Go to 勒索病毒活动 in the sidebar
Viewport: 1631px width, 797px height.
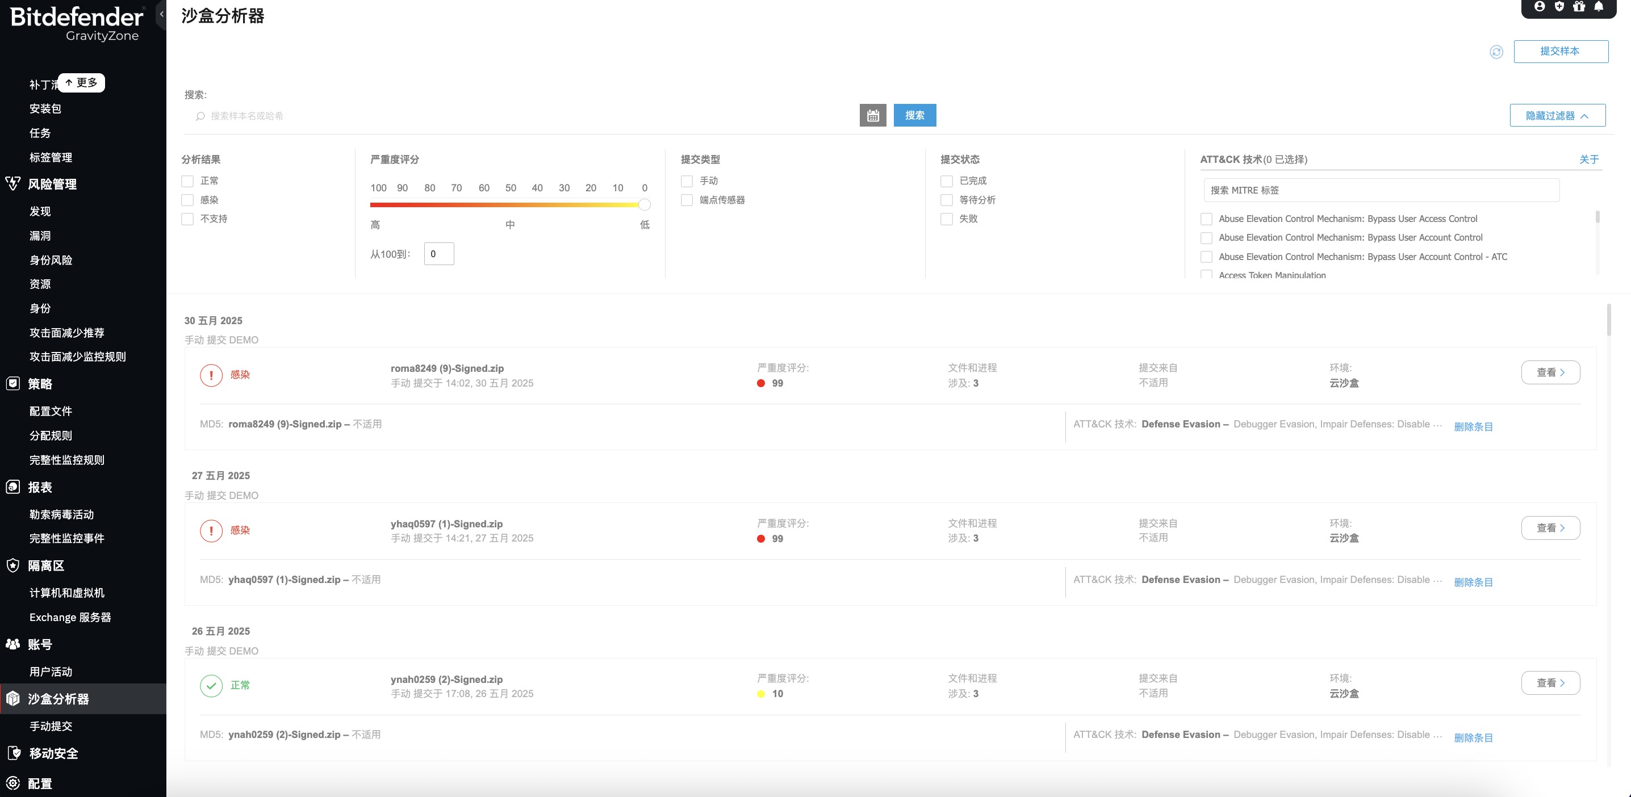61,514
